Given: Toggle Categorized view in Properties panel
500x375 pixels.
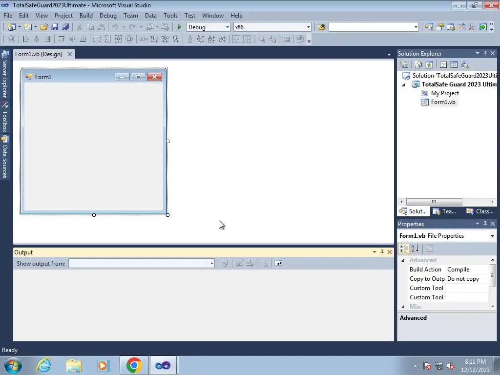Looking at the screenshot, I should coord(404,249).
